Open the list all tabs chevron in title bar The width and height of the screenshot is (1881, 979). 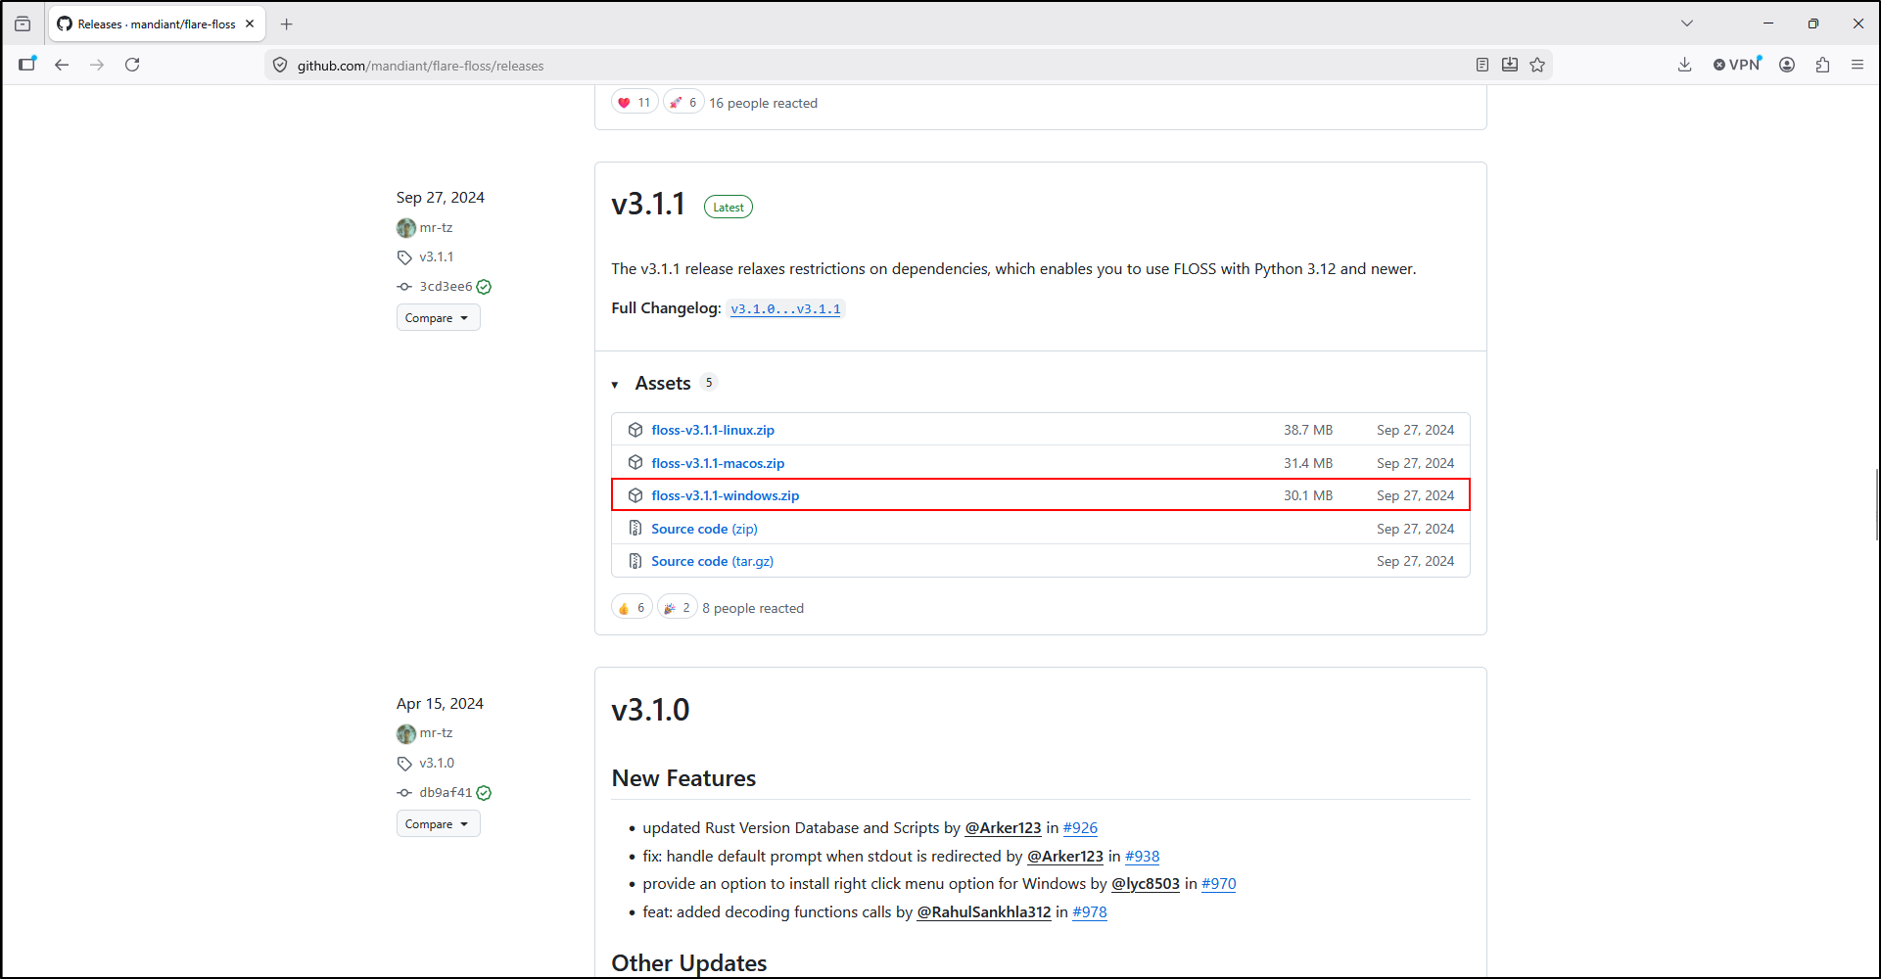1687,23
